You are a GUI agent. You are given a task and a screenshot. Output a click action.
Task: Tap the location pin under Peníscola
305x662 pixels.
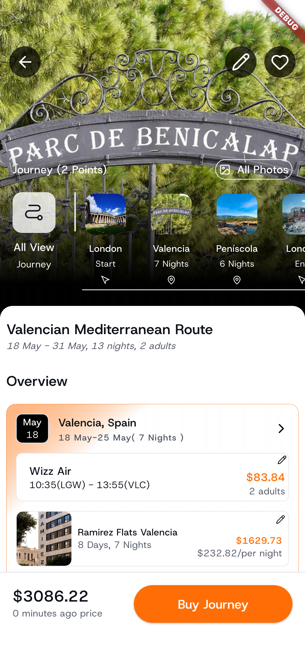236,280
